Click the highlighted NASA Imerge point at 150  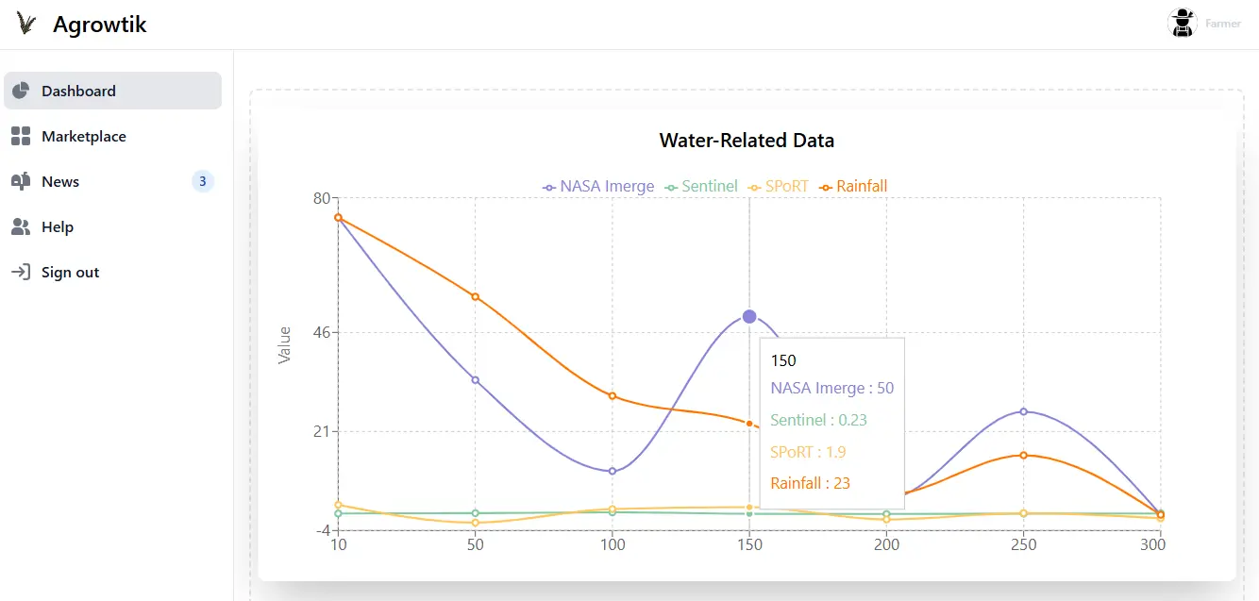coord(749,316)
